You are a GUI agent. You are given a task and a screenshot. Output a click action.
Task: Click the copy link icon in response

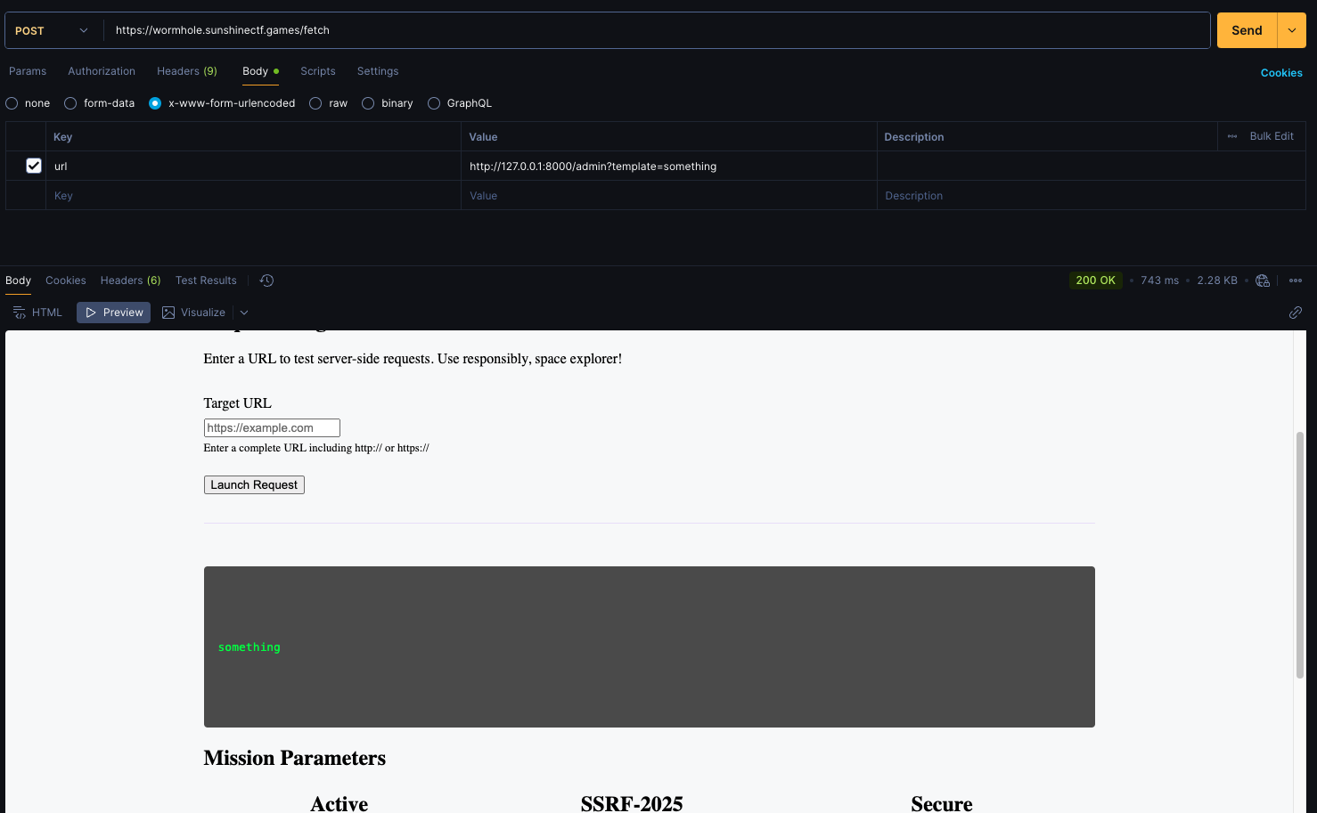point(1295,313)
